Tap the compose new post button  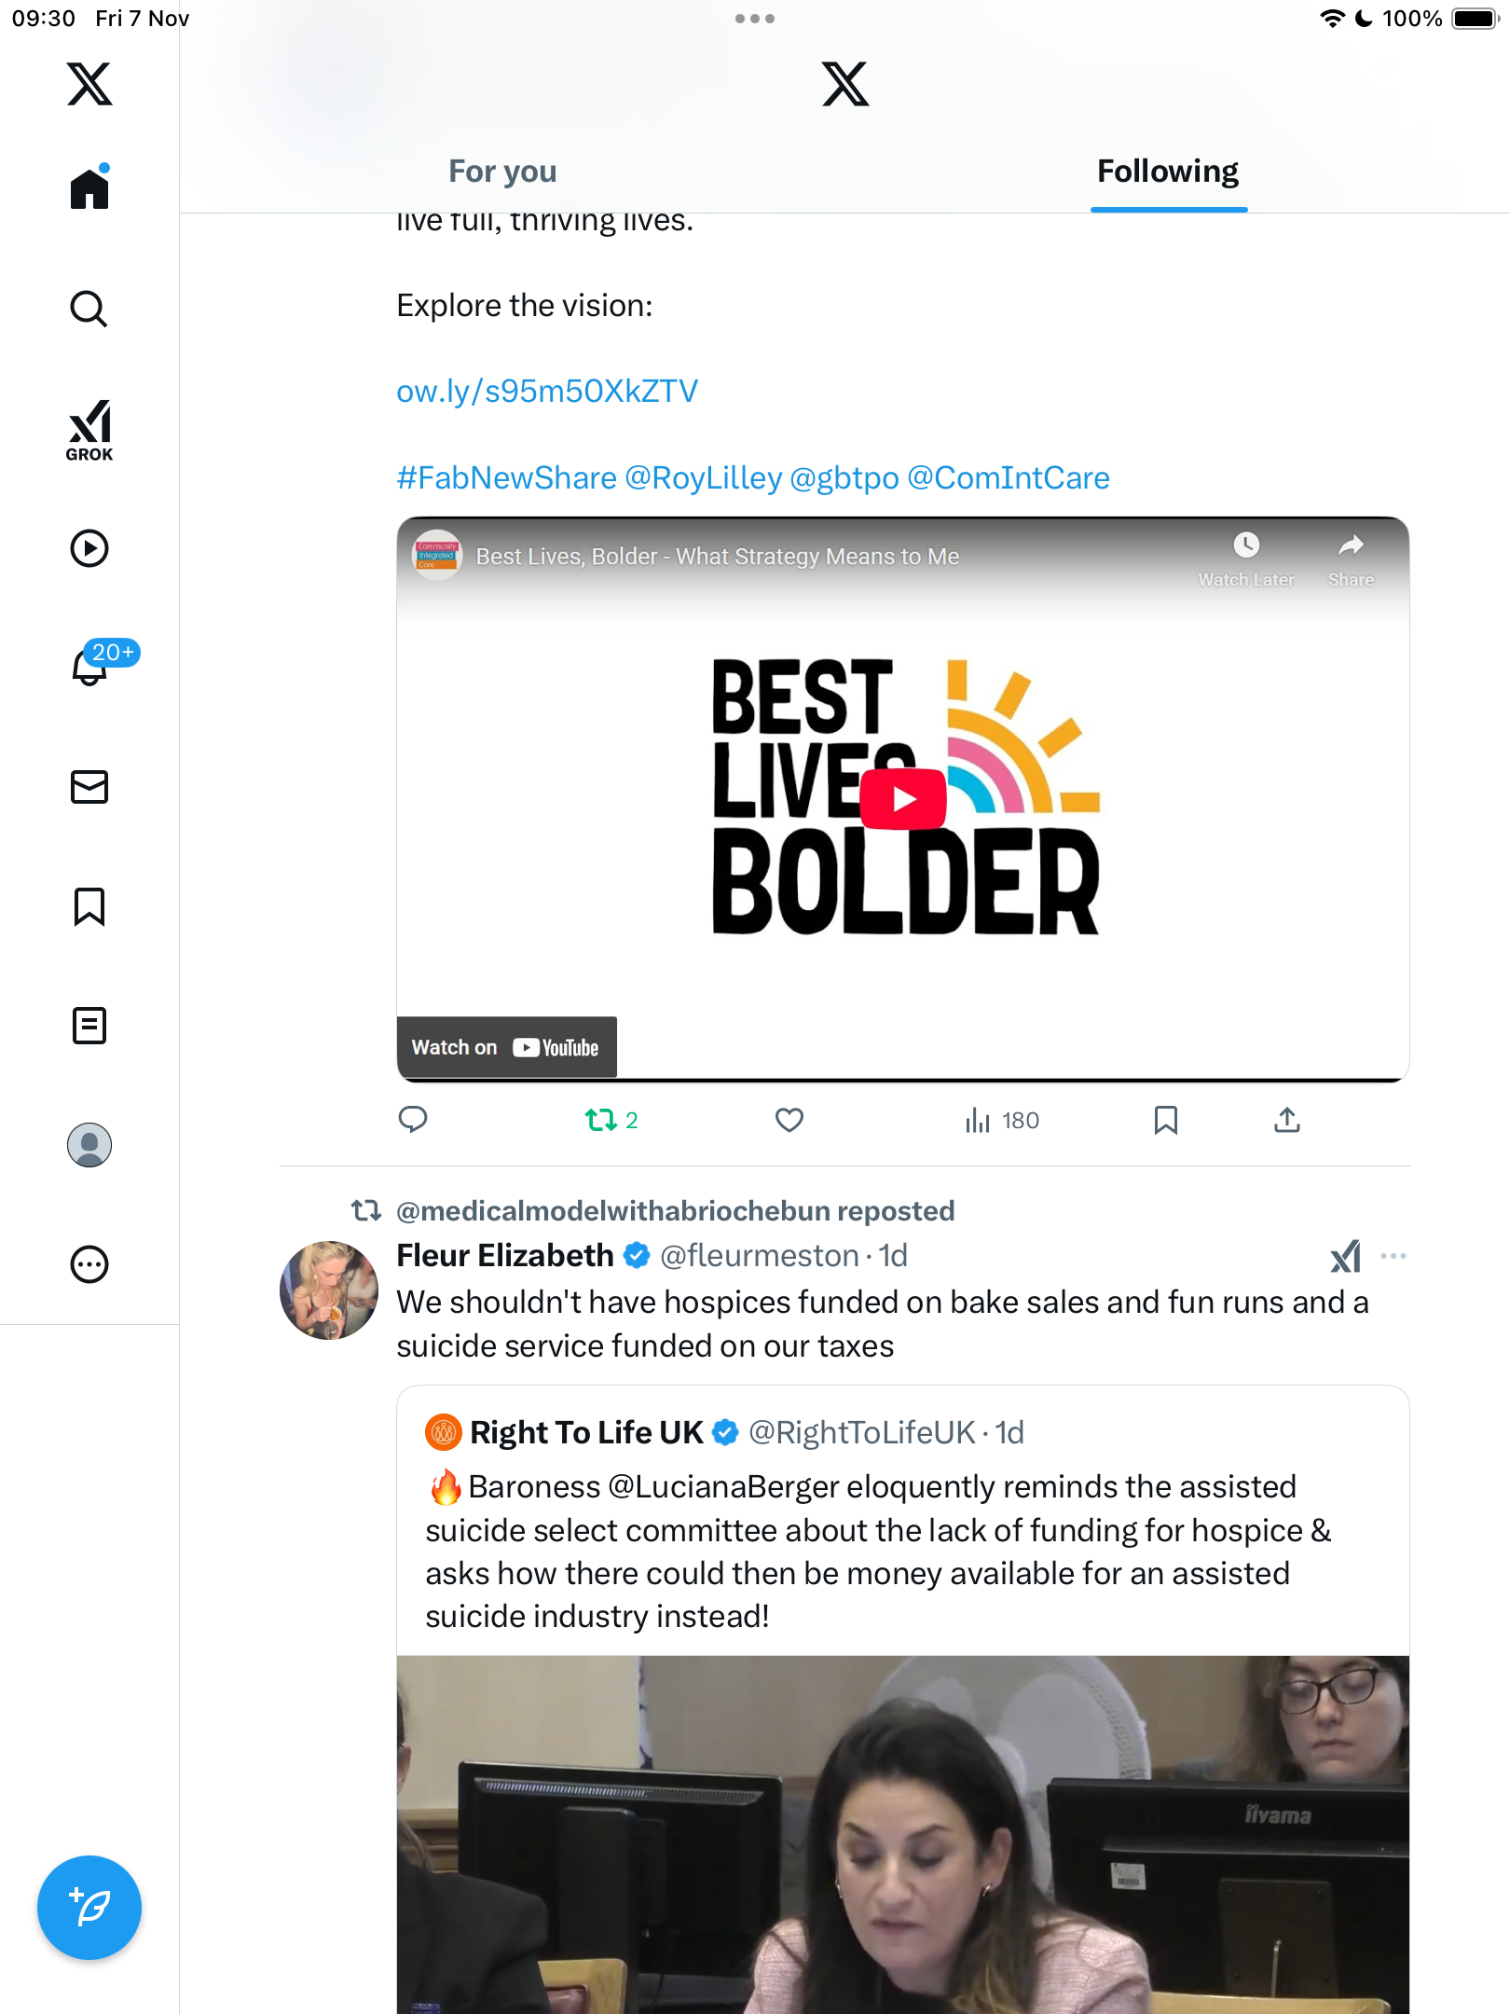tap(89, 1908)
